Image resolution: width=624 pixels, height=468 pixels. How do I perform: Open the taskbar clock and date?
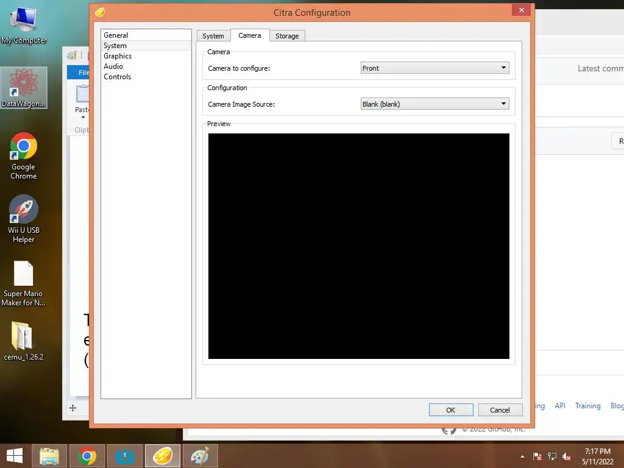tap(597, 456)
